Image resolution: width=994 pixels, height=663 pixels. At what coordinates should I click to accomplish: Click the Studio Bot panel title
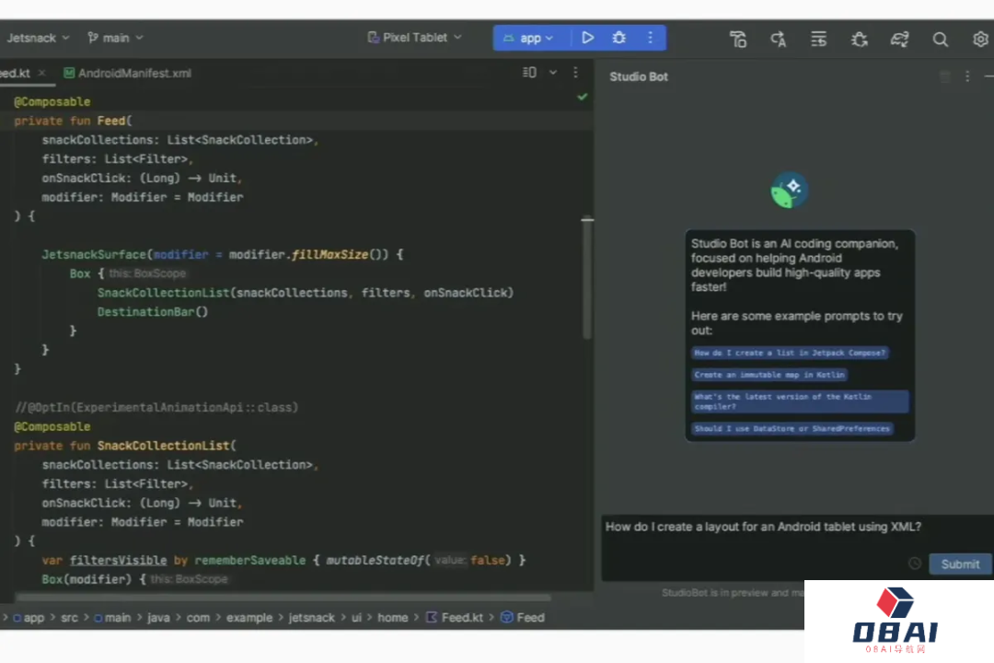click(639, 76)
